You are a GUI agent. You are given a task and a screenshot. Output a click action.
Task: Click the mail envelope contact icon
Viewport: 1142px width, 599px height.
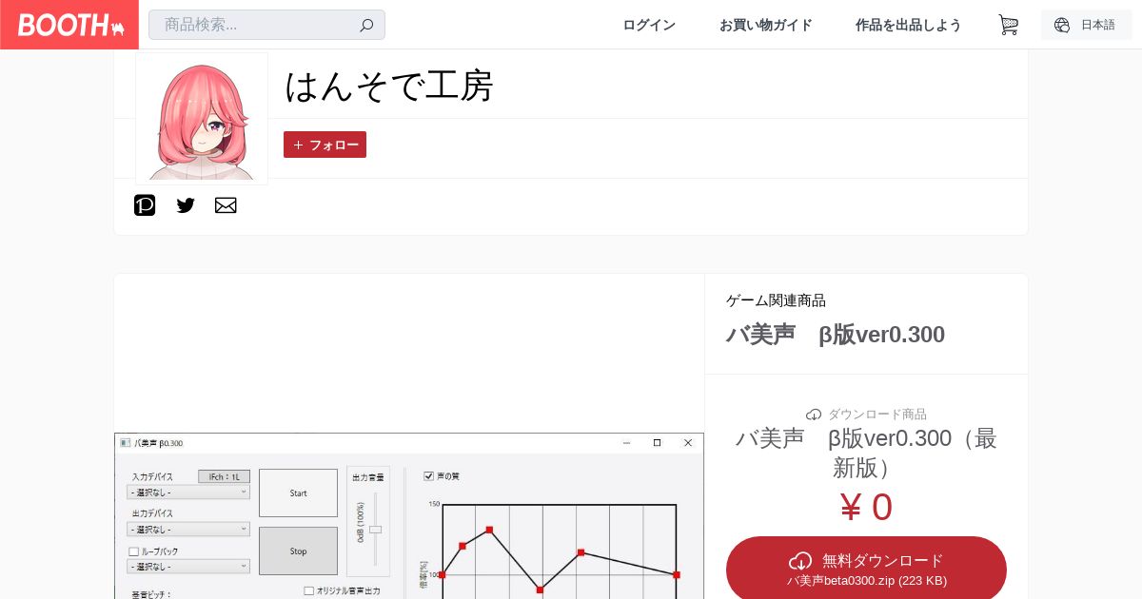point(226,205)
